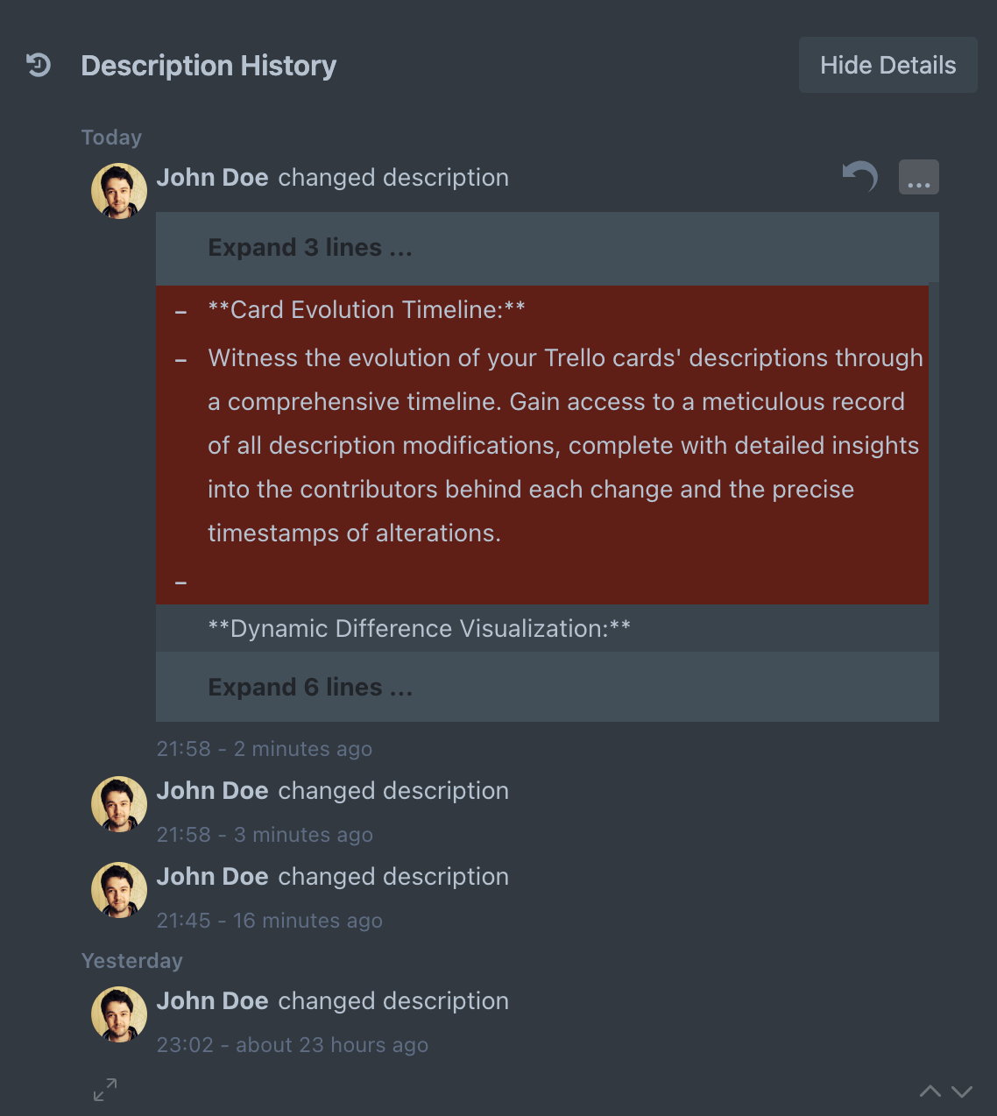Click the Dynamic Difference Visualization line

[x=420, y=628]
